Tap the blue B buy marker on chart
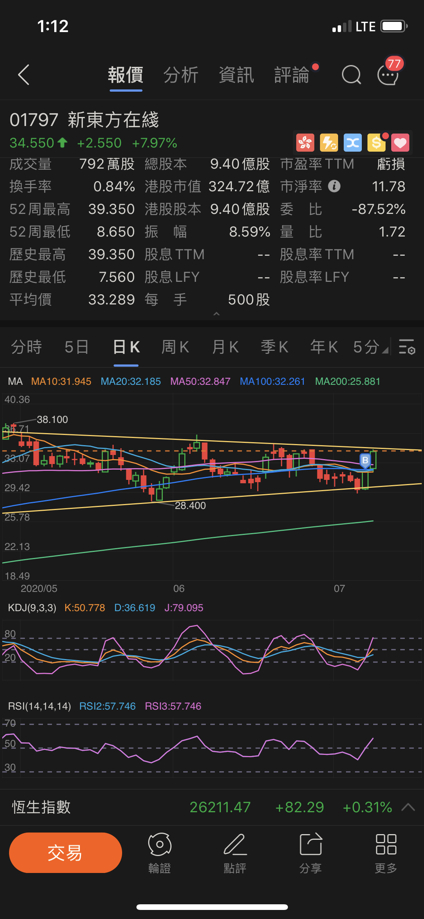This screenshot has width=424, height=919. click(x=365, y=461)
